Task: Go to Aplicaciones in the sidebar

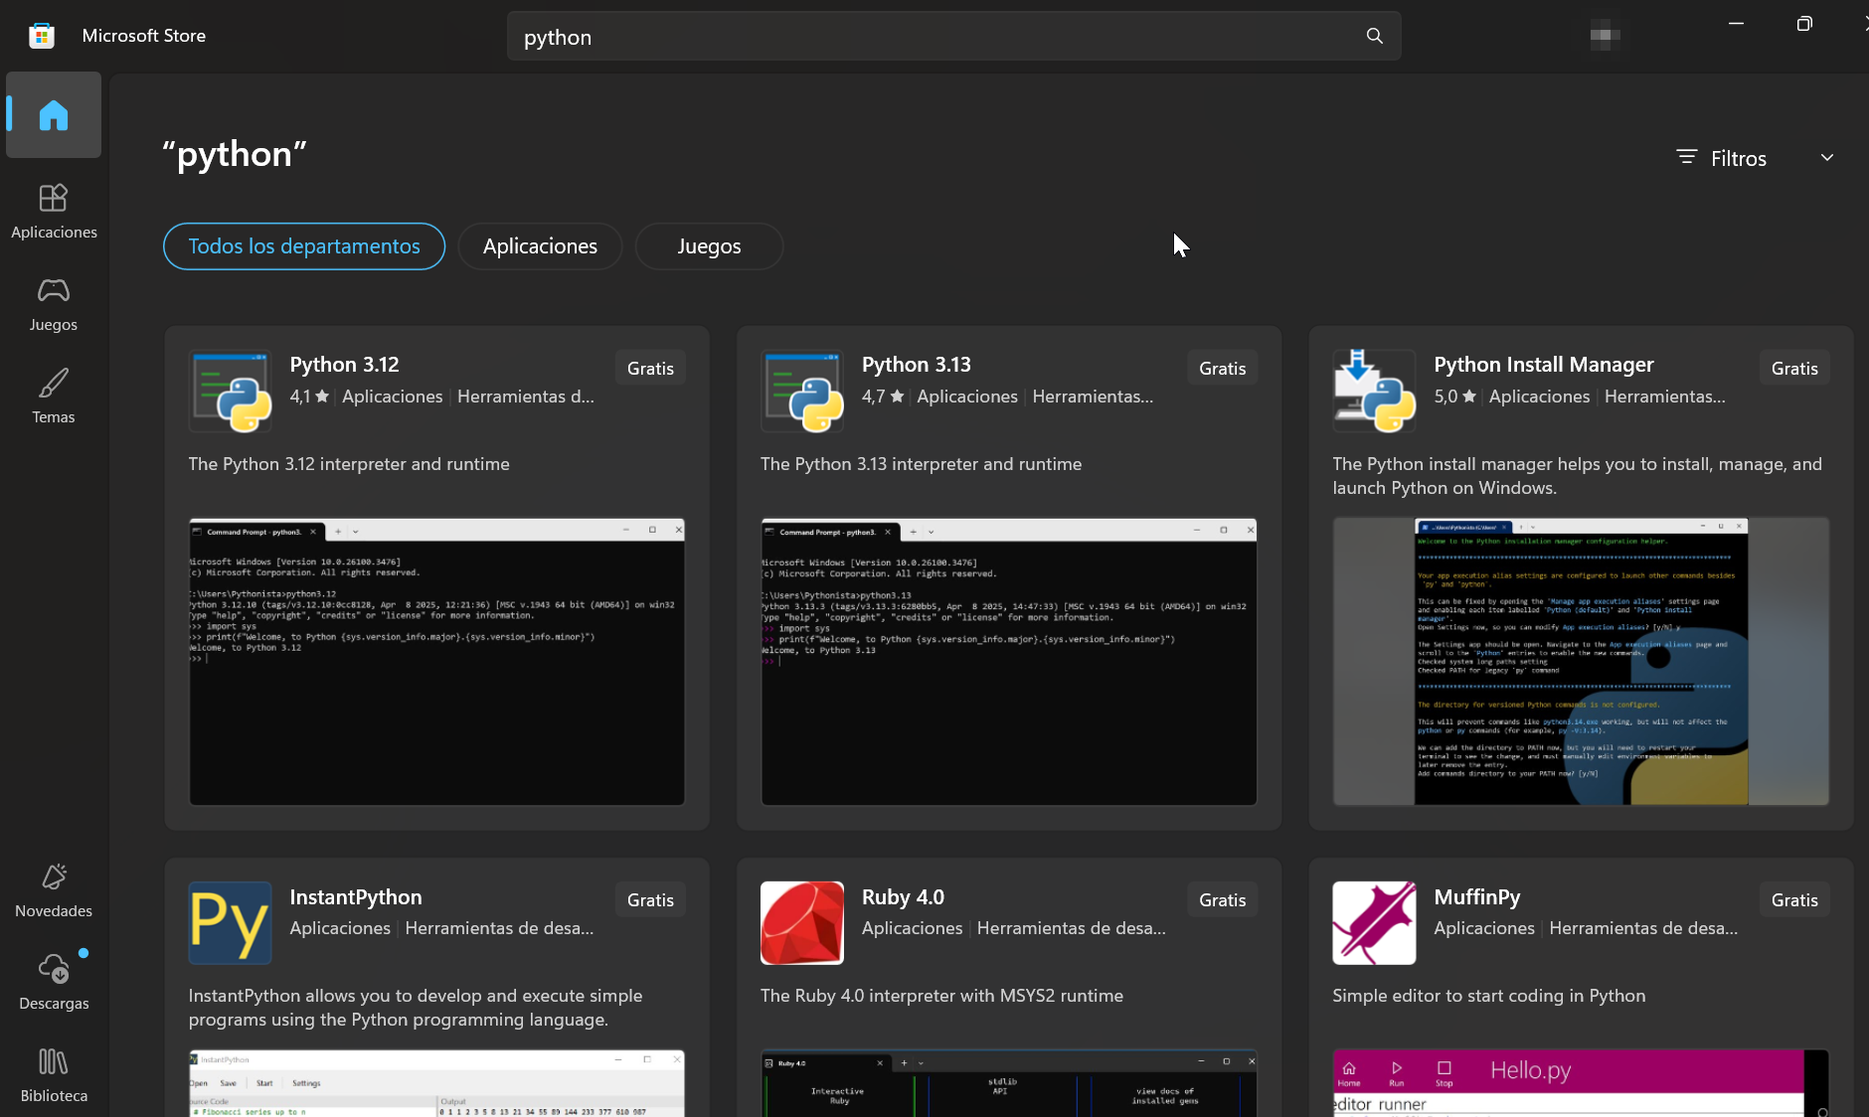Action: [54, 212]
